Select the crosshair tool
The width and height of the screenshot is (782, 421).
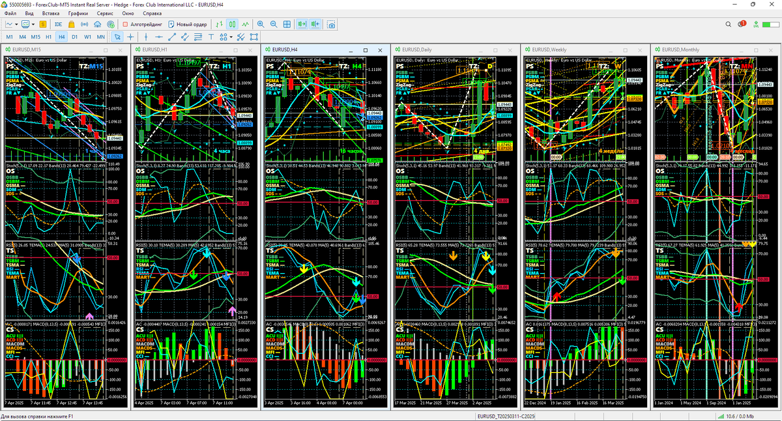pyautogui.click(x=130, y=36)
